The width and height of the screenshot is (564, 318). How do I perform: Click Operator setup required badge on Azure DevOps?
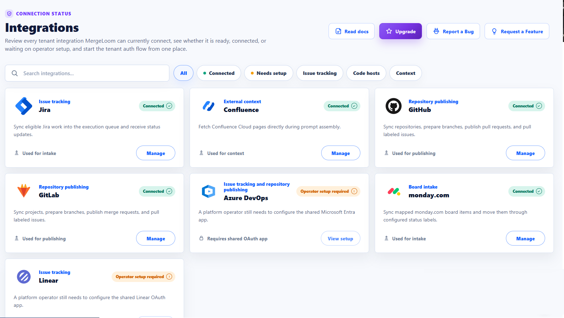[x=328, y=191]
